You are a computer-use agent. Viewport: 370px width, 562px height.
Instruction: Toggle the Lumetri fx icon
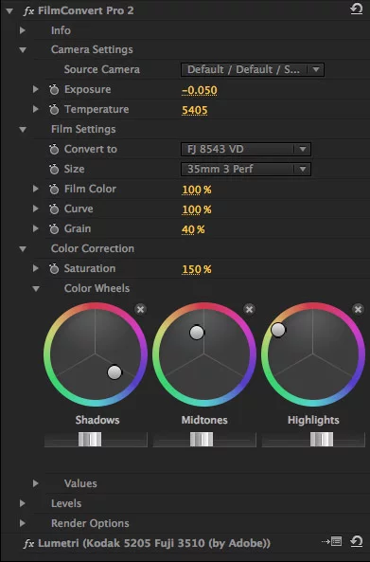click(x=28, y=543)
